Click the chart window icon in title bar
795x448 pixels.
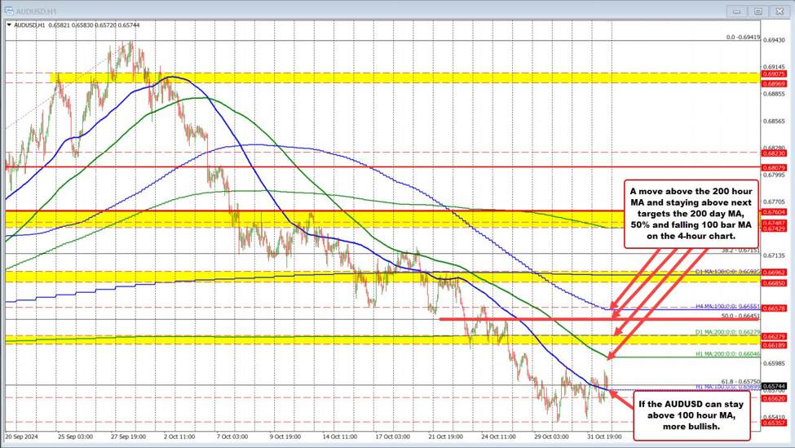9,11
